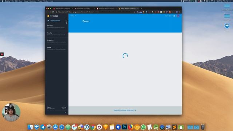Open the Dropbox icon on the desktop
The image size is (233, 131).
[x=227, y=26]
